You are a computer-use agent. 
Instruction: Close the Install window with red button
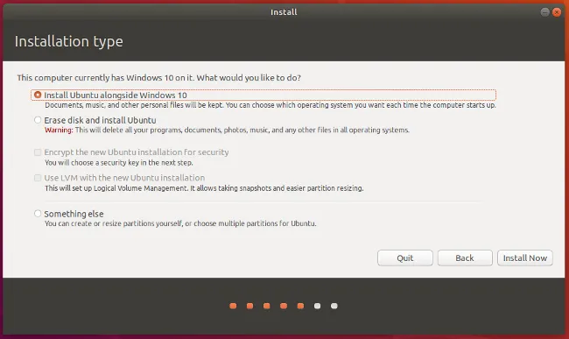(x=556, y=12)
